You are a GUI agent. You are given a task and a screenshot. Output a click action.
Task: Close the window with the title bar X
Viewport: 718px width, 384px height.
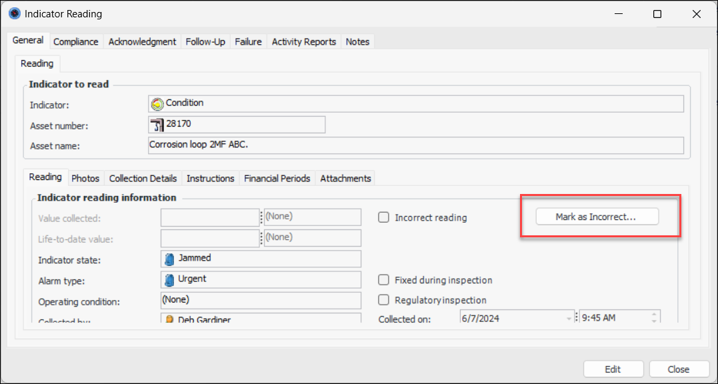pos(697,14)
